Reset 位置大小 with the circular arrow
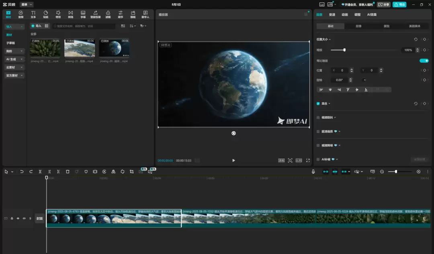The image size is (434, 254). point(416,39)
